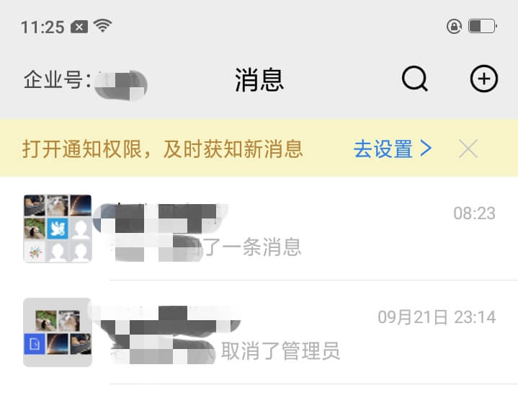Open the second group chat avatar
The width and height of the screenshot is (518, 393).
pos(58,332)
